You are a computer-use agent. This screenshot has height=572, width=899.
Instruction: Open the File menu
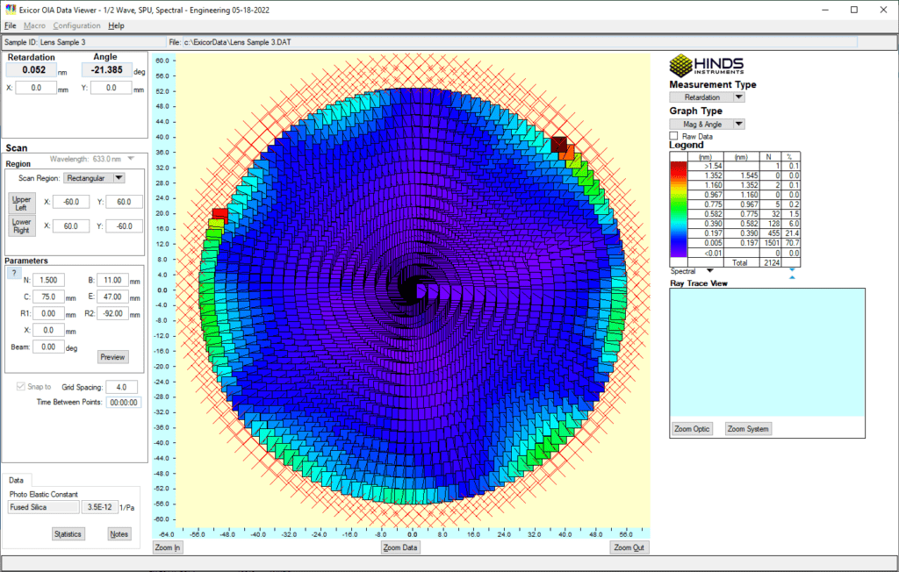click(10, 25)
